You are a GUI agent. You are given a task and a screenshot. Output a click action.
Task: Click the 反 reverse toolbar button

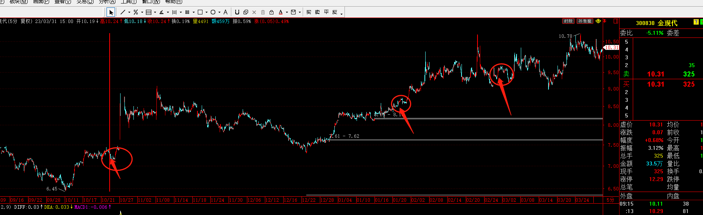pyautogui.click(x=335, y=12)
